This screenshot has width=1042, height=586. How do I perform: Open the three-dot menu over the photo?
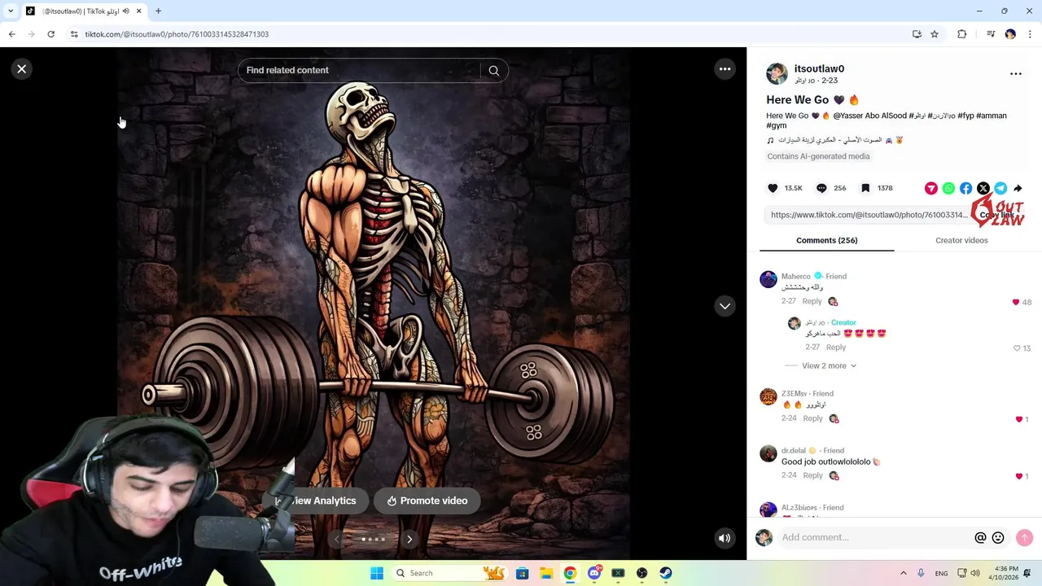[725, 69]
